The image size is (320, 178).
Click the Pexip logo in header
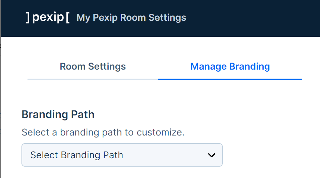click(48, 17)
